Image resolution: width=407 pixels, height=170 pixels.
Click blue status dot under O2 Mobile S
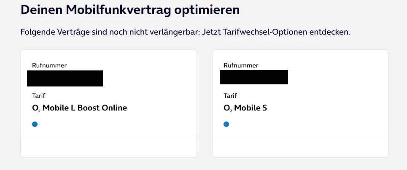point(226,124)
